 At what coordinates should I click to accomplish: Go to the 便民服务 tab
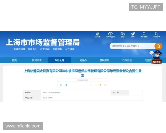pyautogui.click(x=105, y=60)
